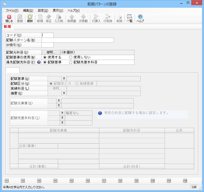
Task: Click the 新規 (New) toolbar icon
Action: click(x=40, y=19)
